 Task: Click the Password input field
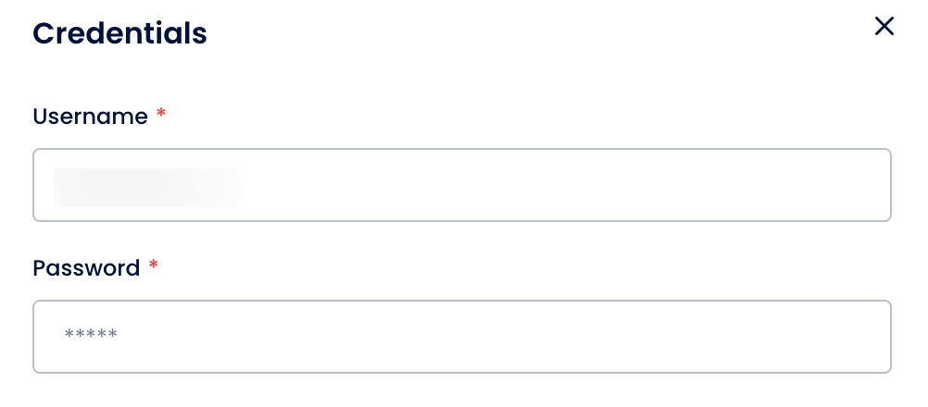coord(461,337)
